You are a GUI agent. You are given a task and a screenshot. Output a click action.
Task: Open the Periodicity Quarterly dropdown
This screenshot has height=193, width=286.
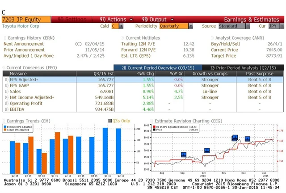point(176,26)
